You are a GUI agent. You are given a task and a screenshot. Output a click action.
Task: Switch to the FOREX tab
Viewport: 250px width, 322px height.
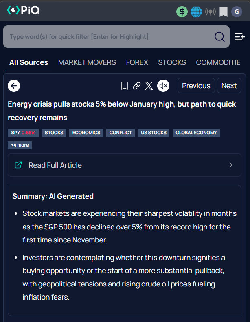click(x=137, y=62)
